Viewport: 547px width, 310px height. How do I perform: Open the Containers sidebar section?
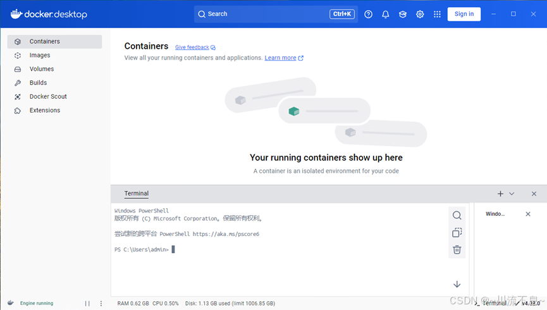(x=54, y=42)
